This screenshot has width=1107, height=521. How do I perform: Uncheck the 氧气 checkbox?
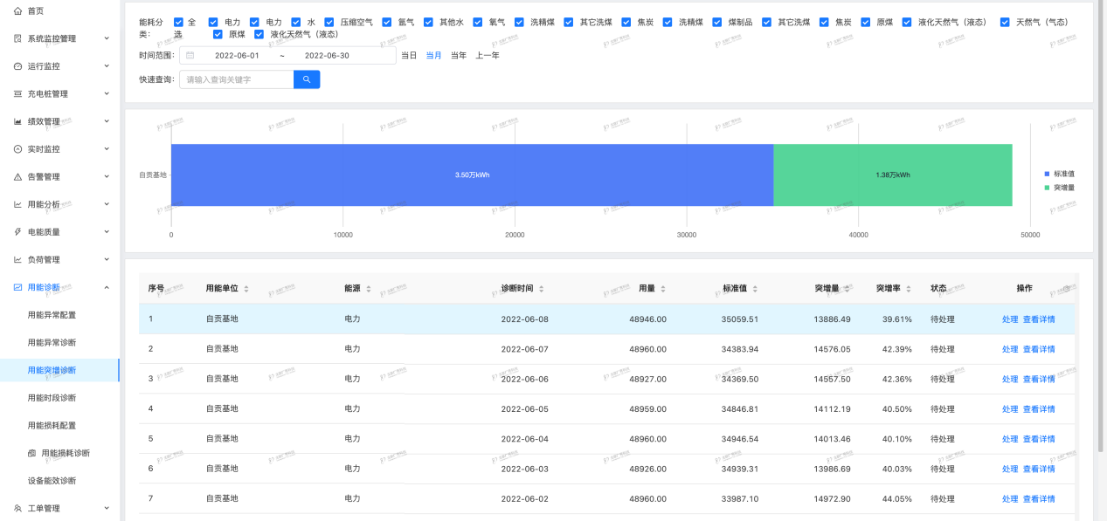tap(478, 22)
